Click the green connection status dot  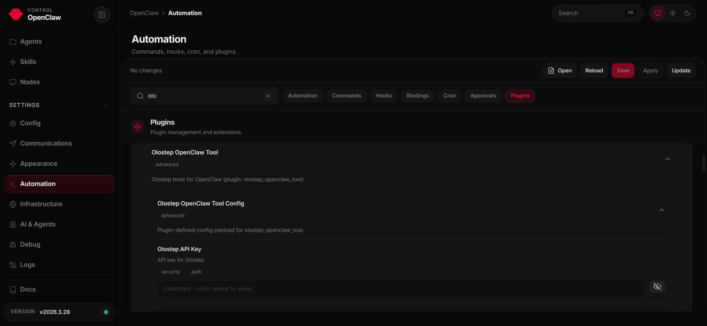coord(106,312)
